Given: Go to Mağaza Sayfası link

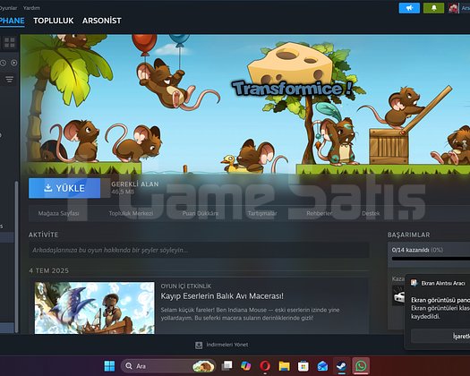Looking at the screenshot, I should click(x=58, y=213).
